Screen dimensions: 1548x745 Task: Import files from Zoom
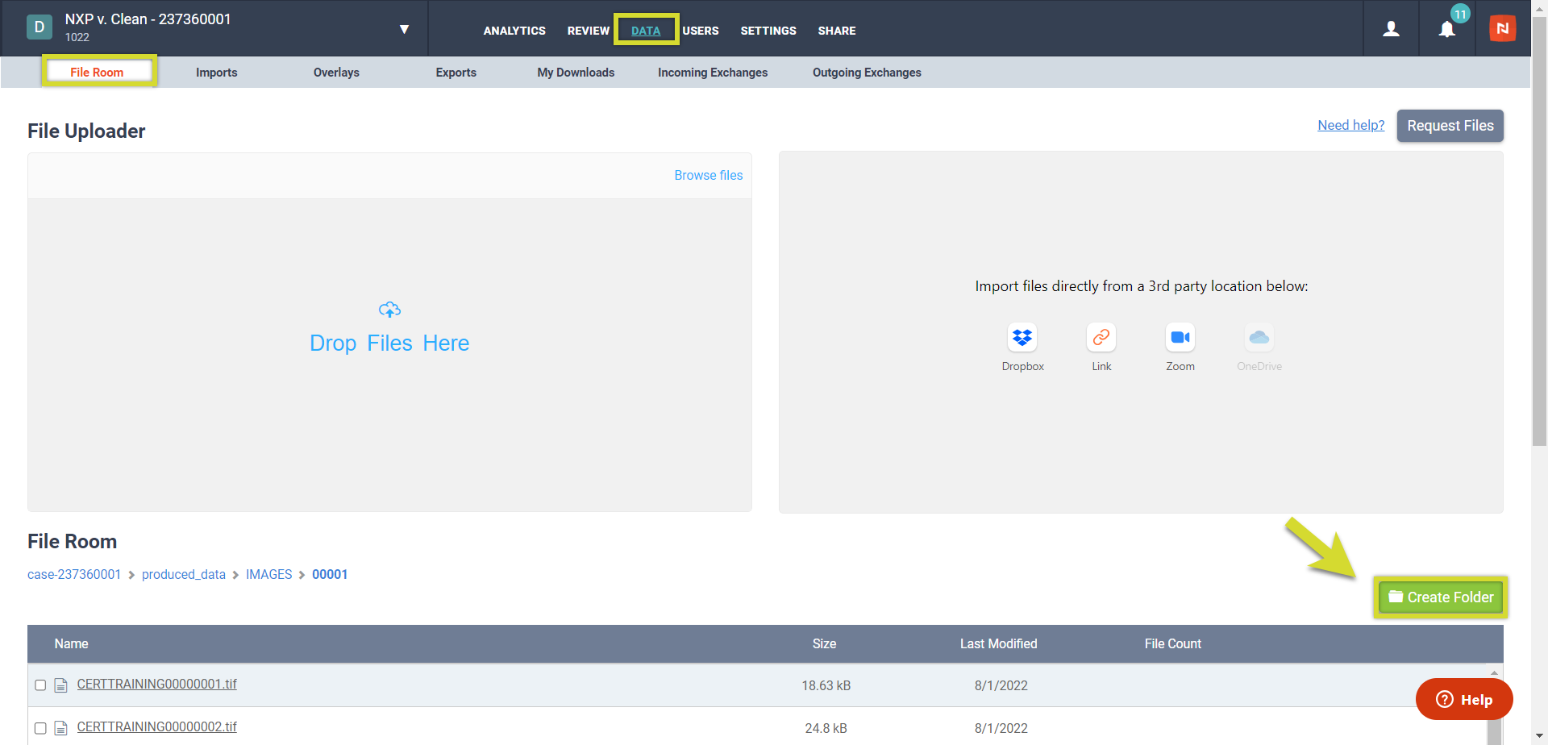(x=1180, y=337)
